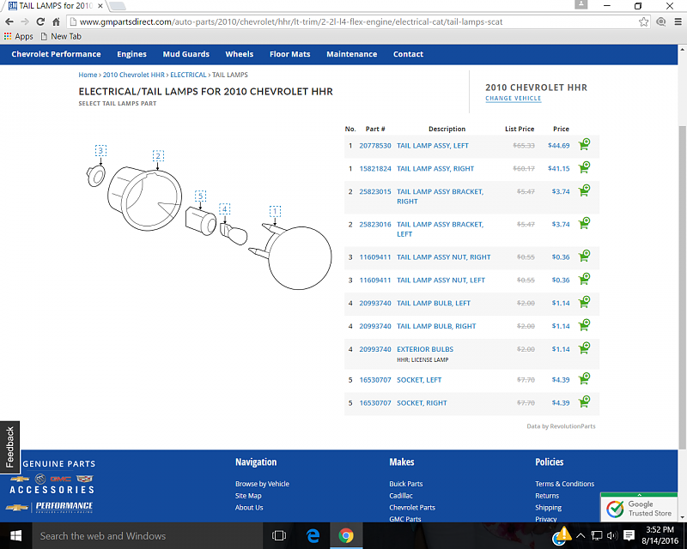Click the Windows search box
This screenshot has width=687, height=549.
[147, 536]
